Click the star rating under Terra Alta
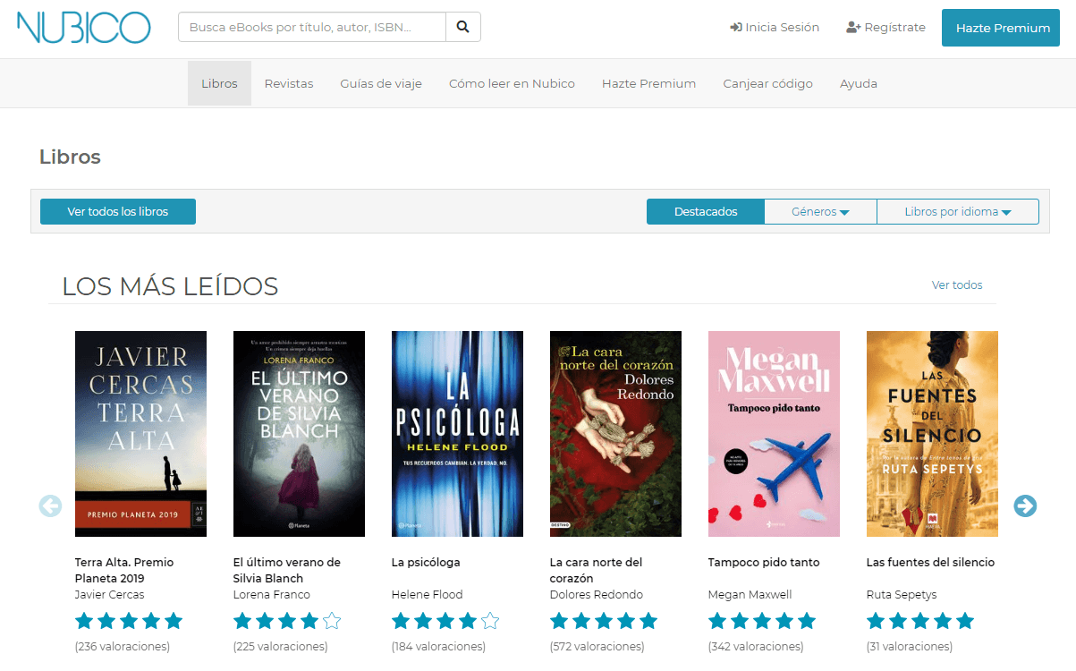 coord(129,621)
